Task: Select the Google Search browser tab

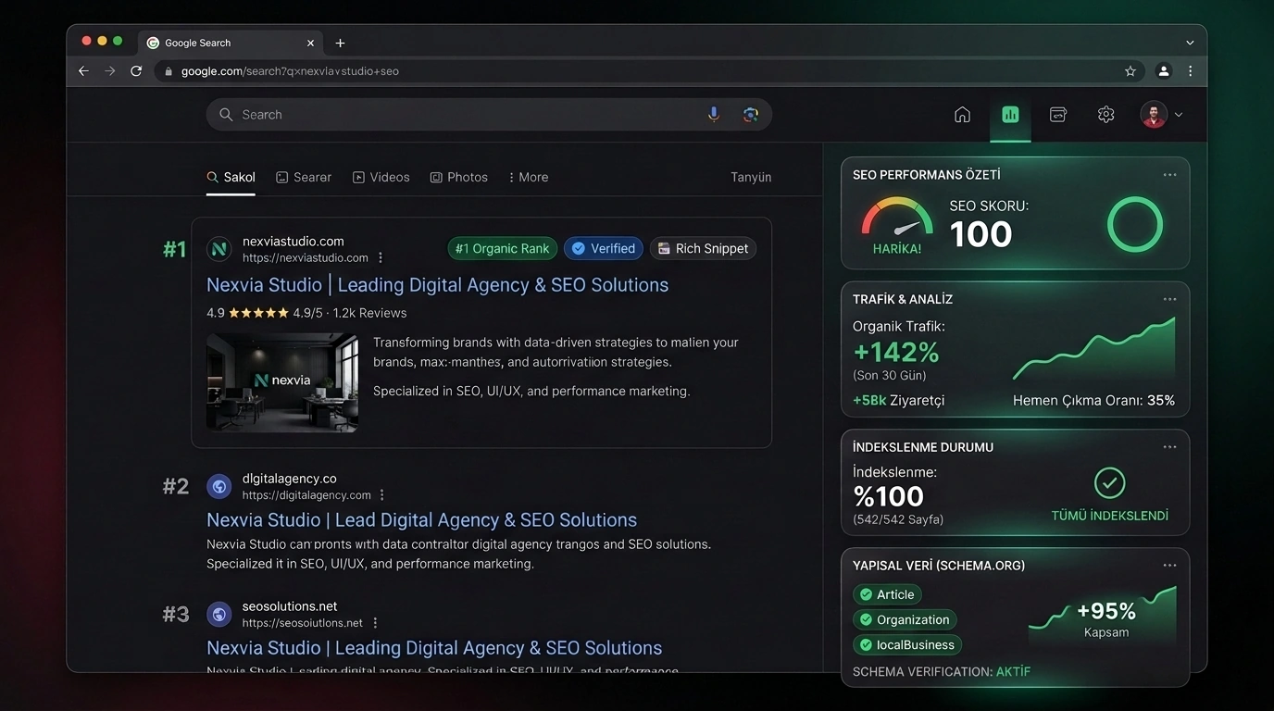Action: [x=231, y=43]
